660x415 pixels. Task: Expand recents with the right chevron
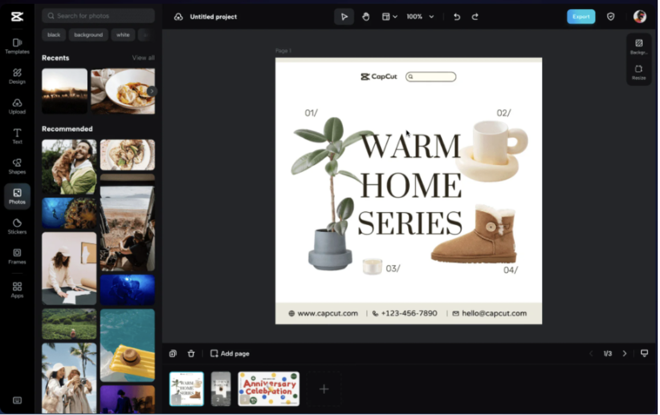coord(152,91)
